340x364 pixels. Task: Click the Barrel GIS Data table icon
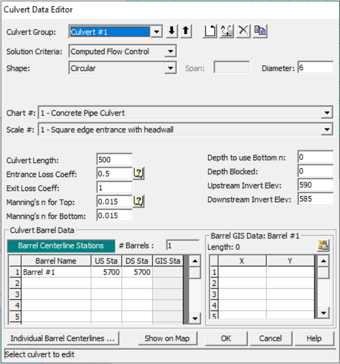click(323, 245)
